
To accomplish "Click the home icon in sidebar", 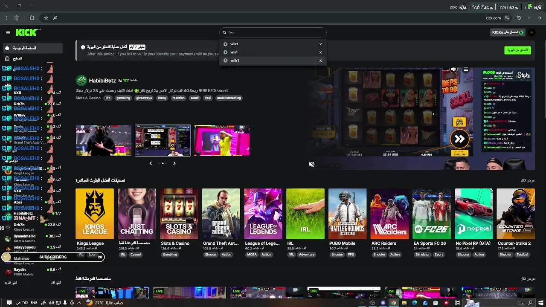I will pos(7,48).
